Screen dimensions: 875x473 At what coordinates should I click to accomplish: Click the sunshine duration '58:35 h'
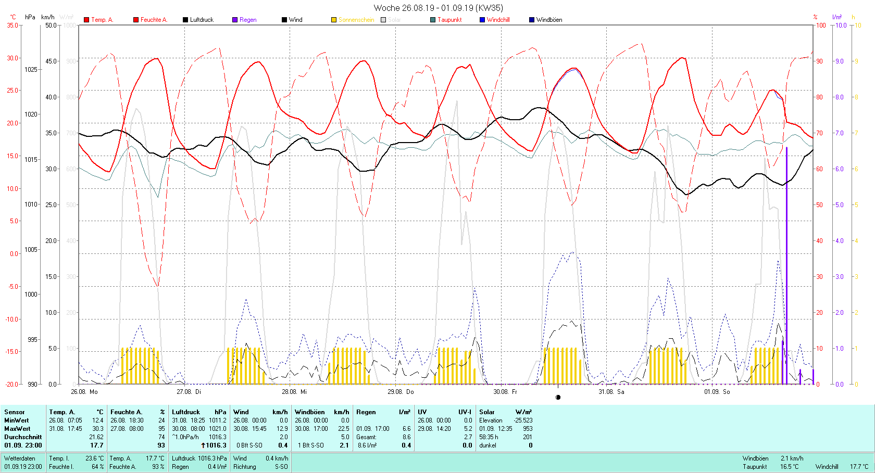pos(489,437)
